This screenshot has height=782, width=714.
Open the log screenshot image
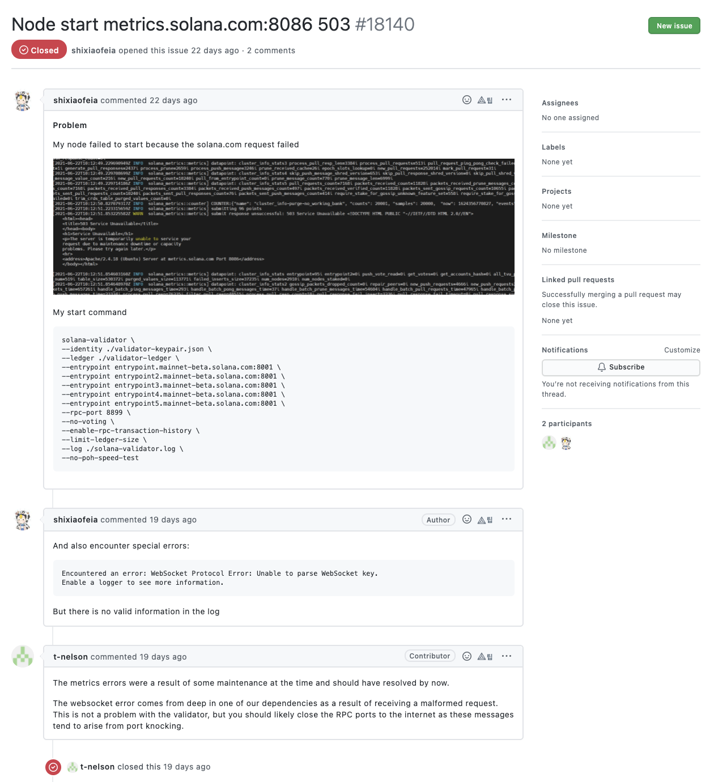283,227
